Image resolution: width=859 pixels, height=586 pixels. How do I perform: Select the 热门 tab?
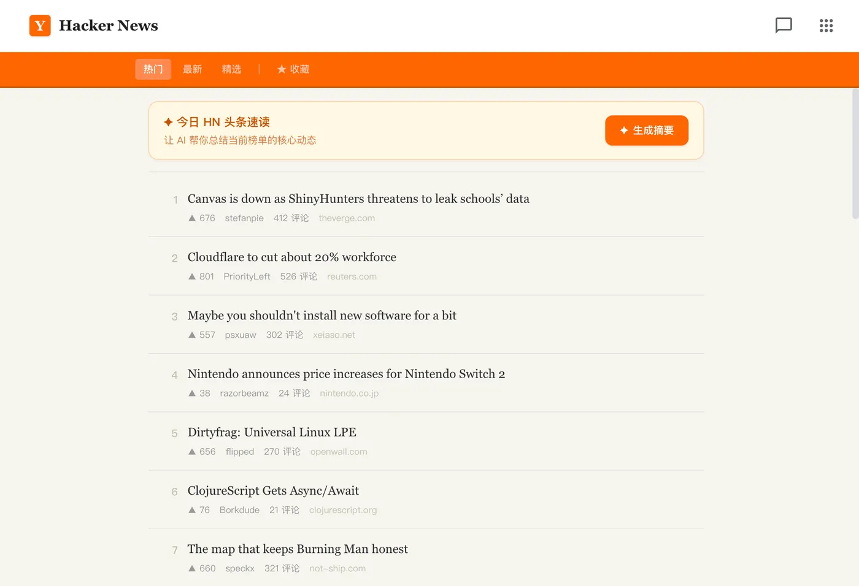pos(153,69)
